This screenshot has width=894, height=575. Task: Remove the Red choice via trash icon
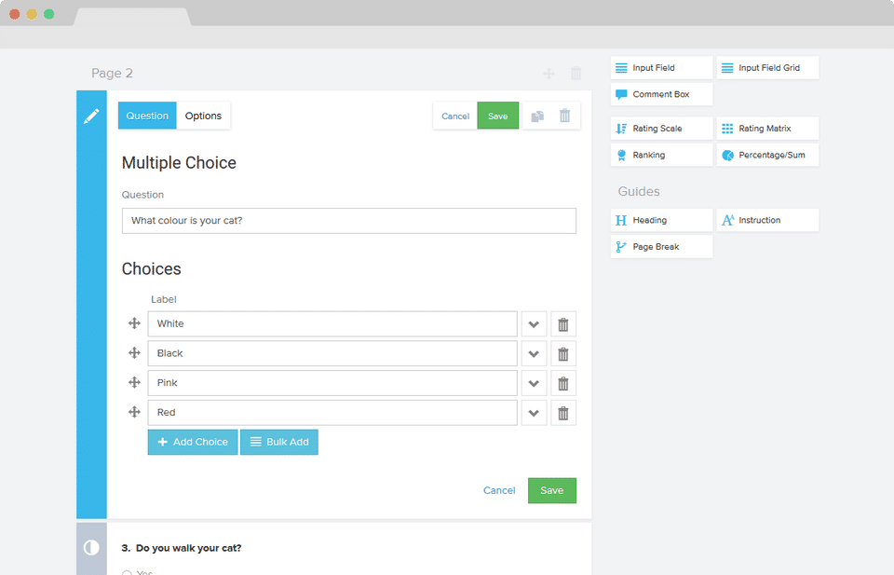563,413
